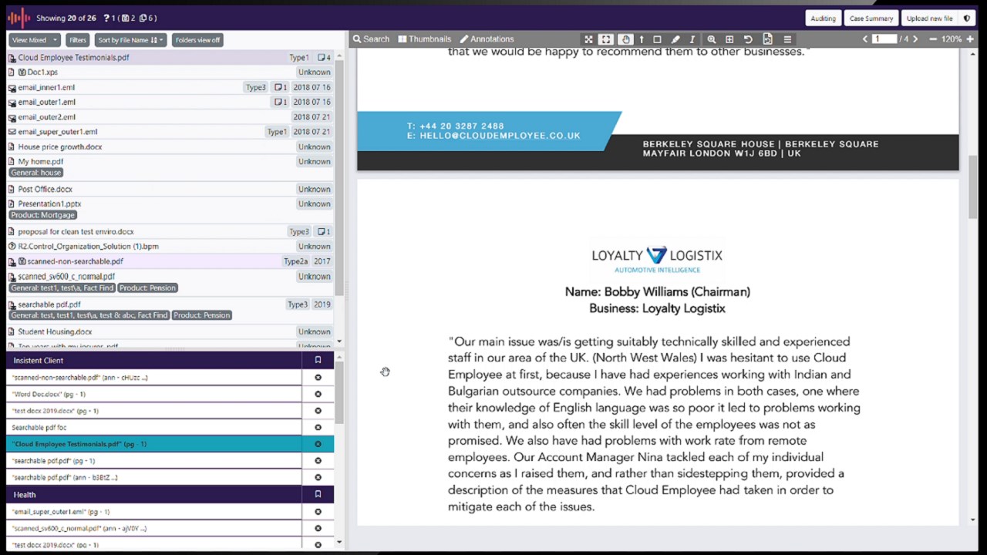987x555 pixels.
Task: Click the grid layout icon in viewer toolbar
Action: [729, 39]
